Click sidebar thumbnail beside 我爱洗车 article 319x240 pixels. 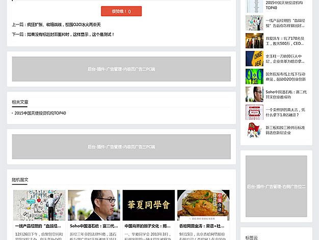coord(254,41)
